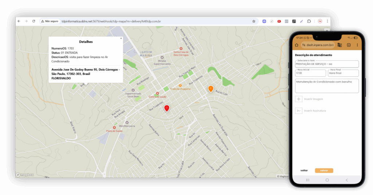Bookmark this page with the star icon
This screenshot has width=373, height=195.
tap(254, 21)
